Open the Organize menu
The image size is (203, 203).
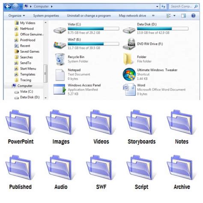(17, 15)
